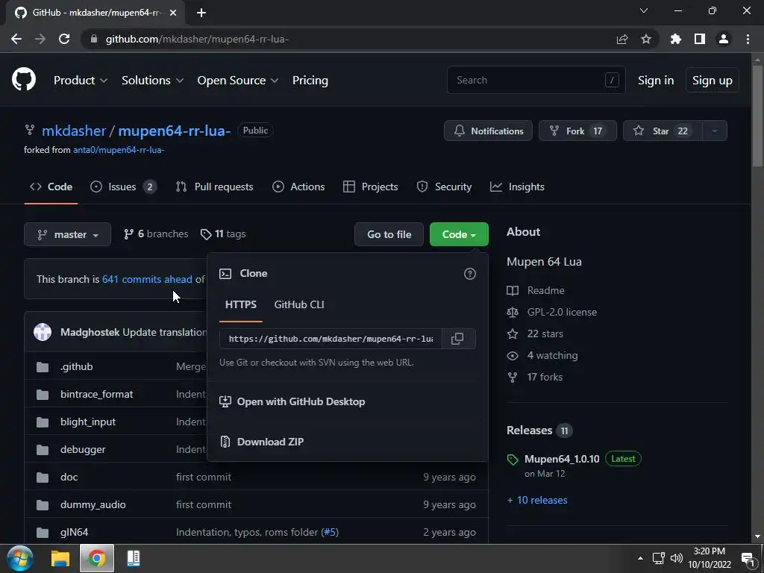Click the Pricing link
The height and width of the screenshot is (573, 764).
pyautogui.click(x=310, y=81)
